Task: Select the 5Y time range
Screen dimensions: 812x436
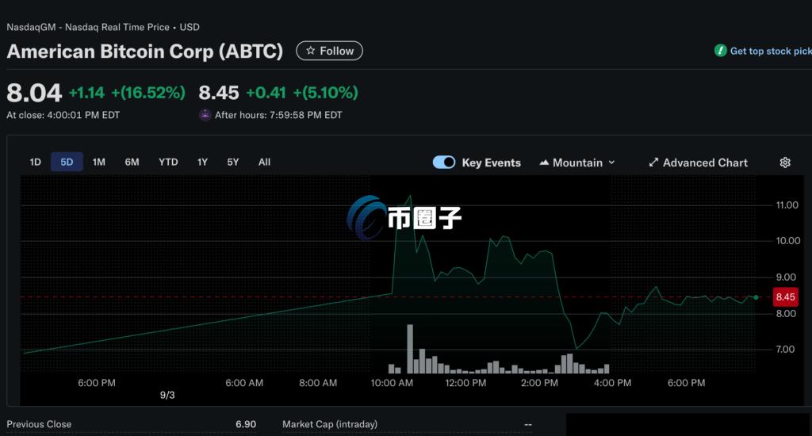Action: pyautogui.click(x=232, y=163)
